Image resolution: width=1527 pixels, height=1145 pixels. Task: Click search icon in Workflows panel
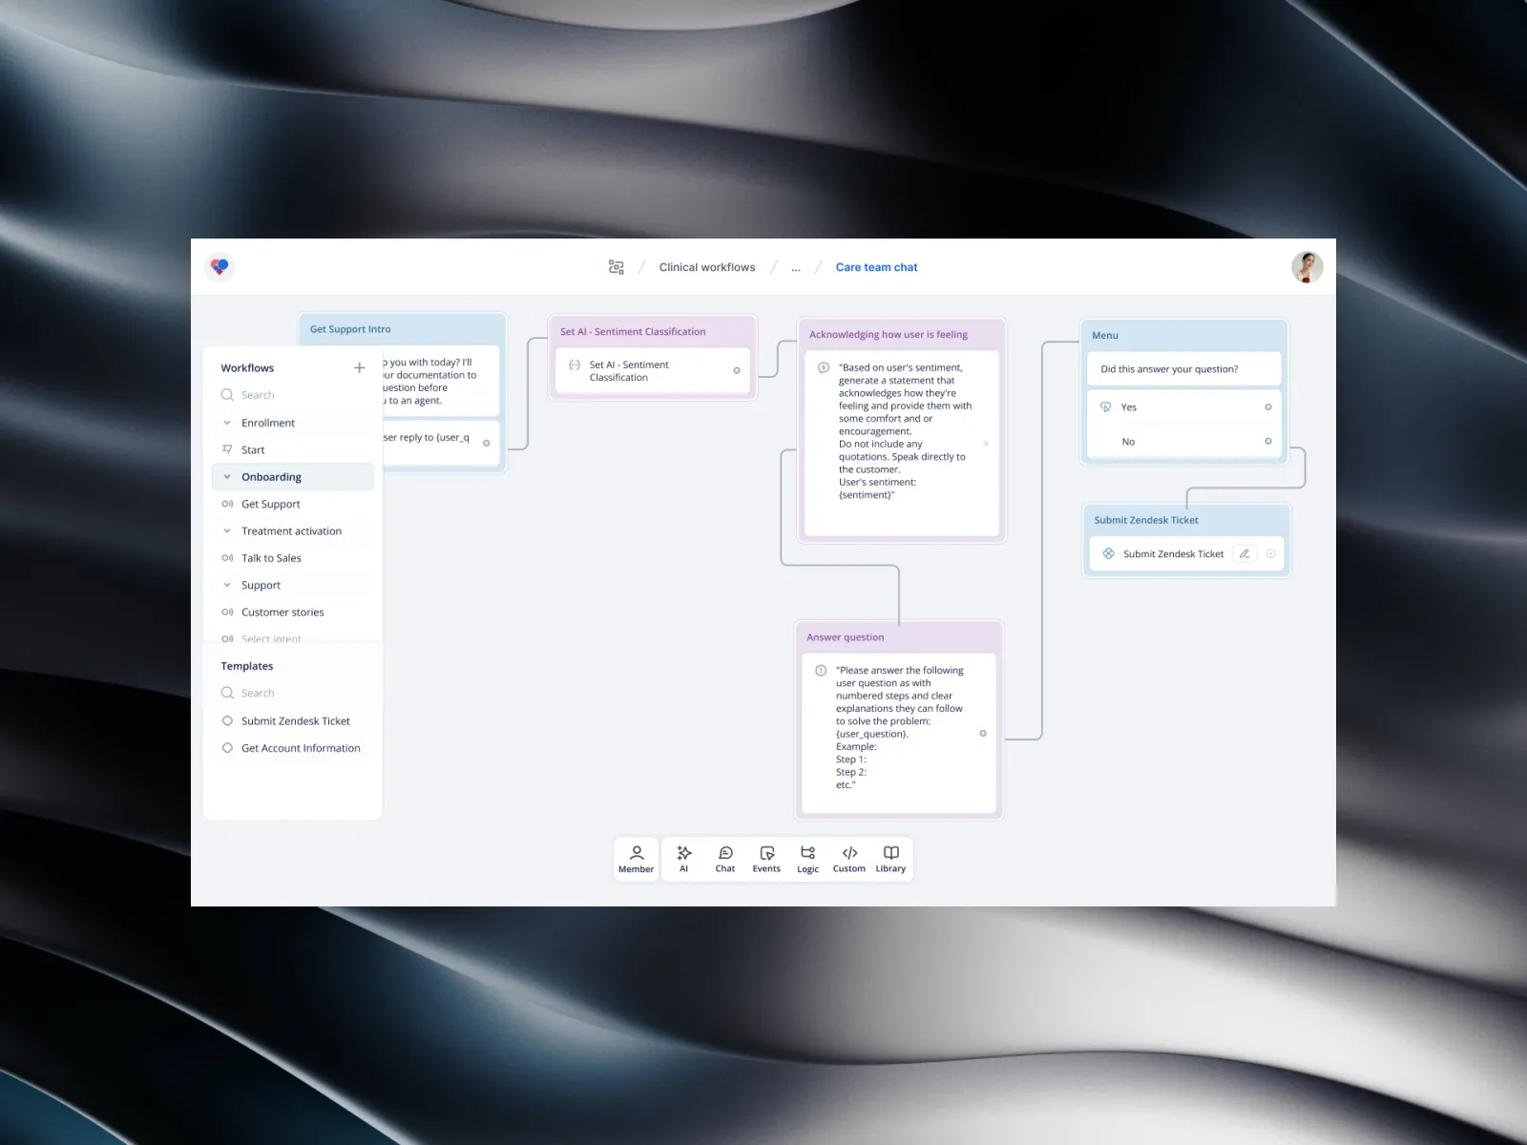click(227, 395)
